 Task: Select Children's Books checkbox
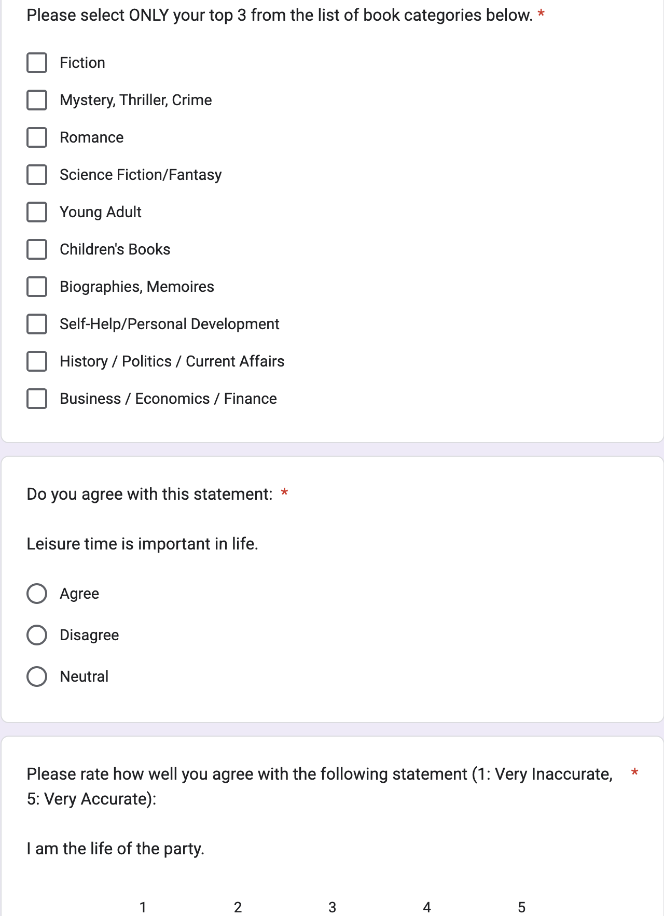(x=37, y=249)
